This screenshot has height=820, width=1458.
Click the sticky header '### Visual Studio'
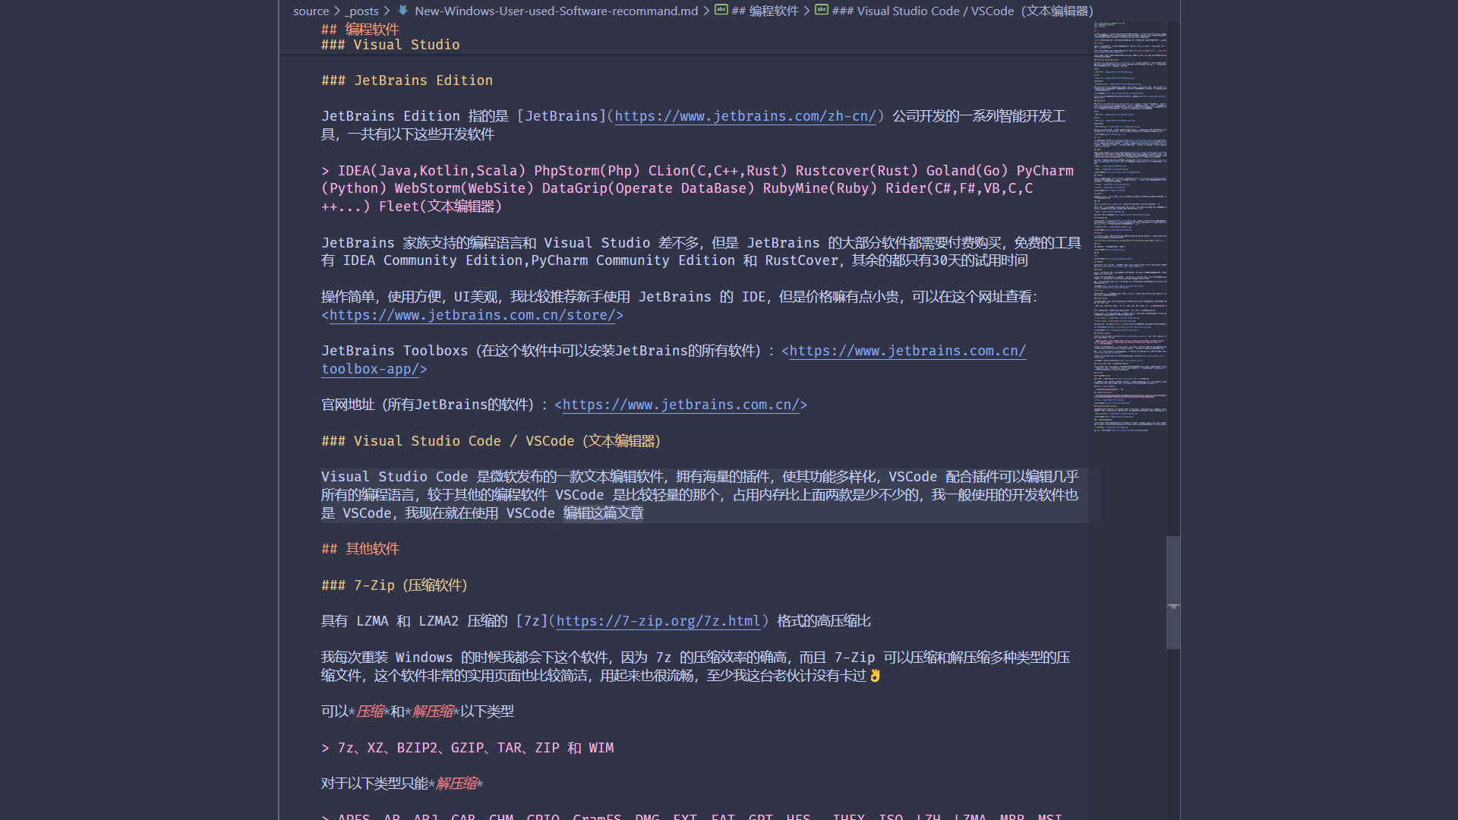(390, 45)
